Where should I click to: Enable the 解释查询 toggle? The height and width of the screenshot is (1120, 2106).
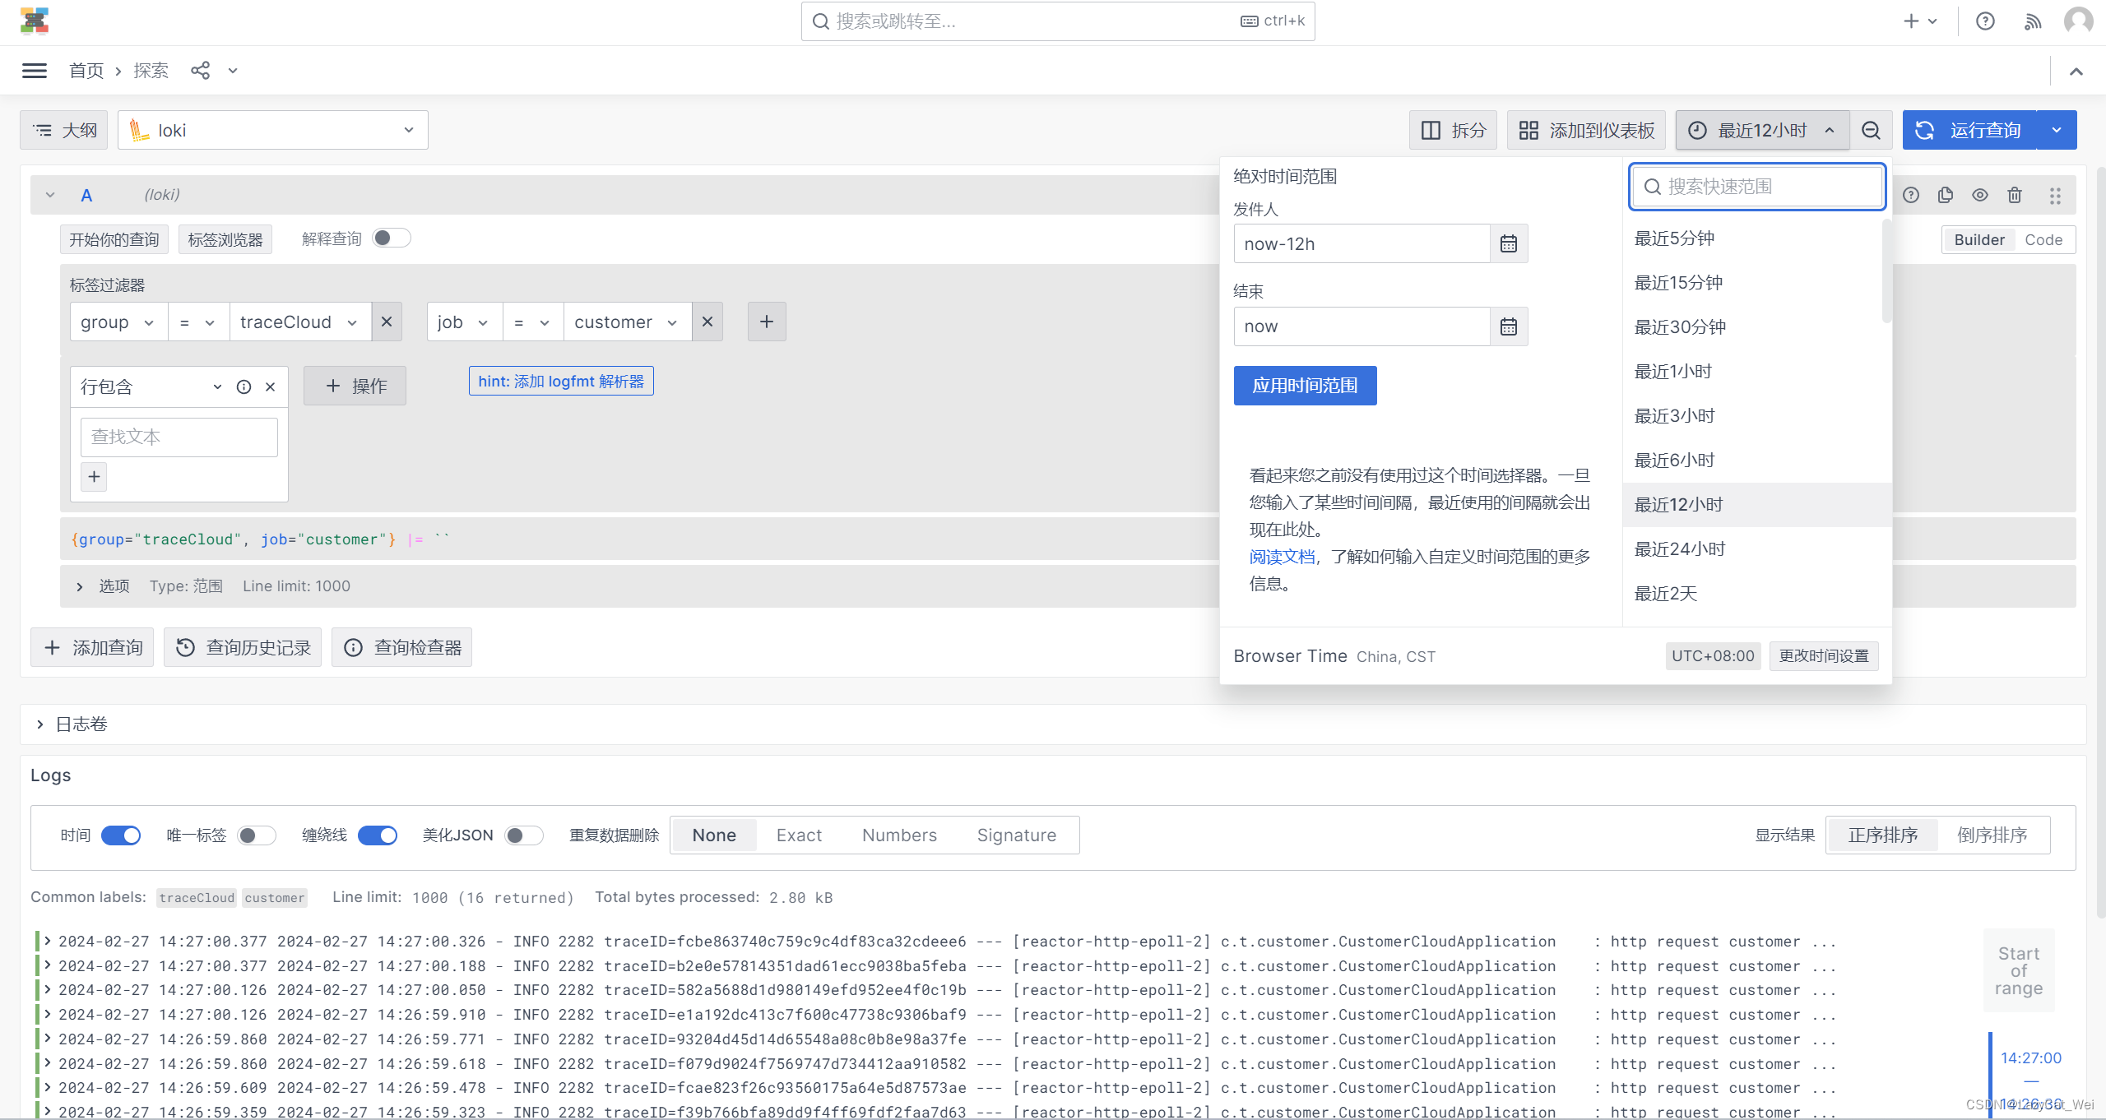point(391,237)
